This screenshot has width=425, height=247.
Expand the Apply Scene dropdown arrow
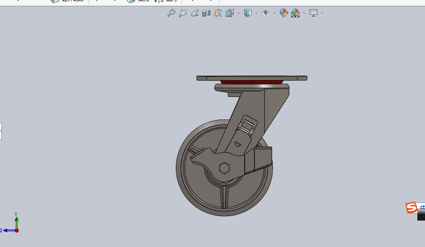304,13
